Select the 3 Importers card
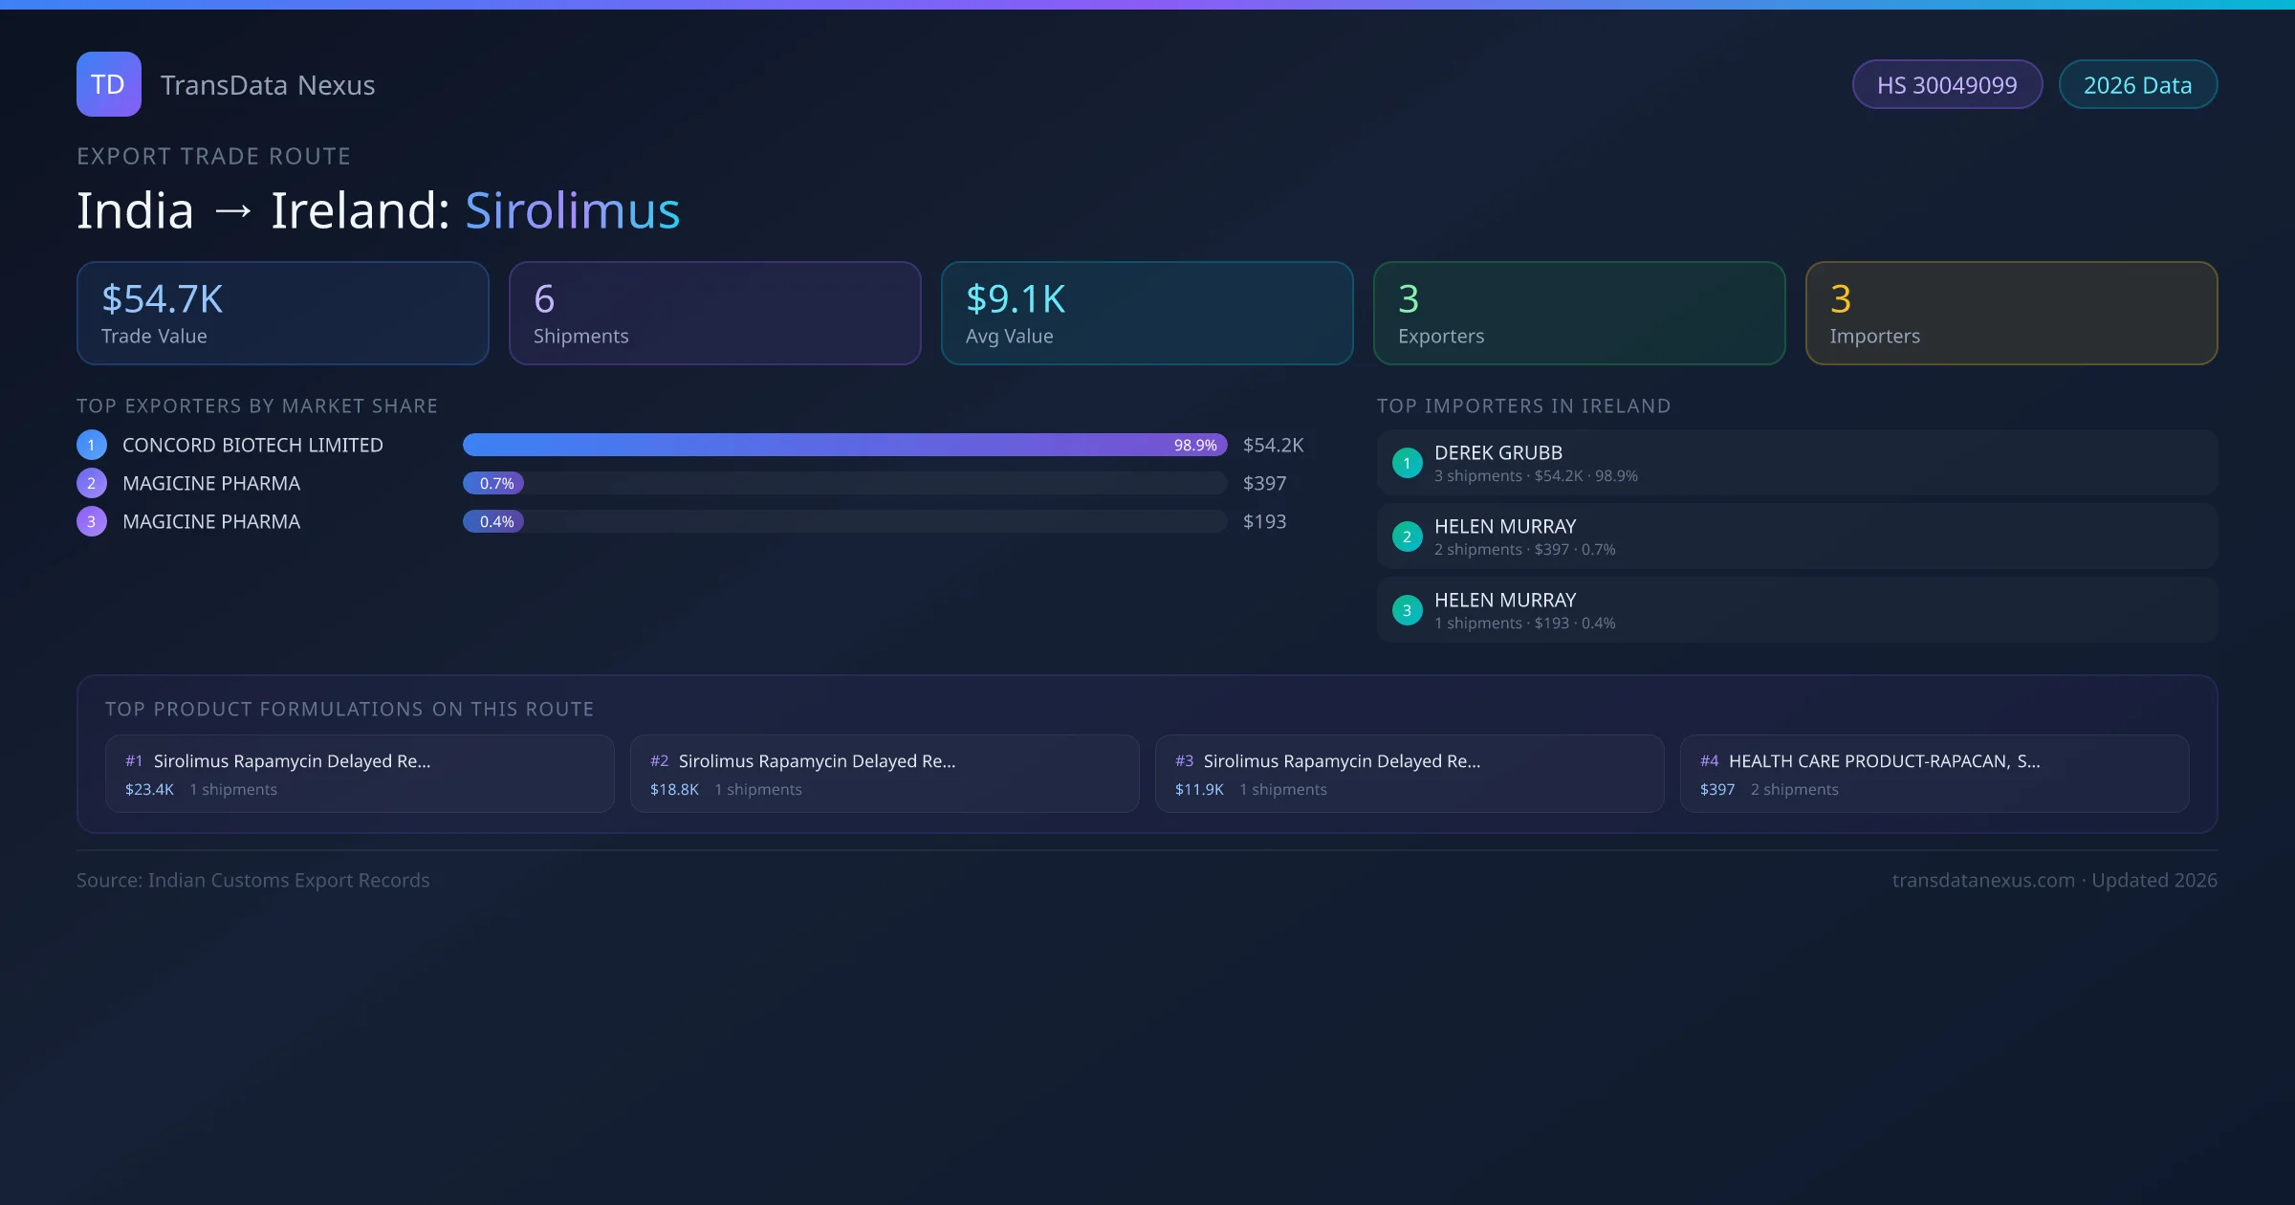This screenshot has width=2295, height=1205. pos(2011,314)
